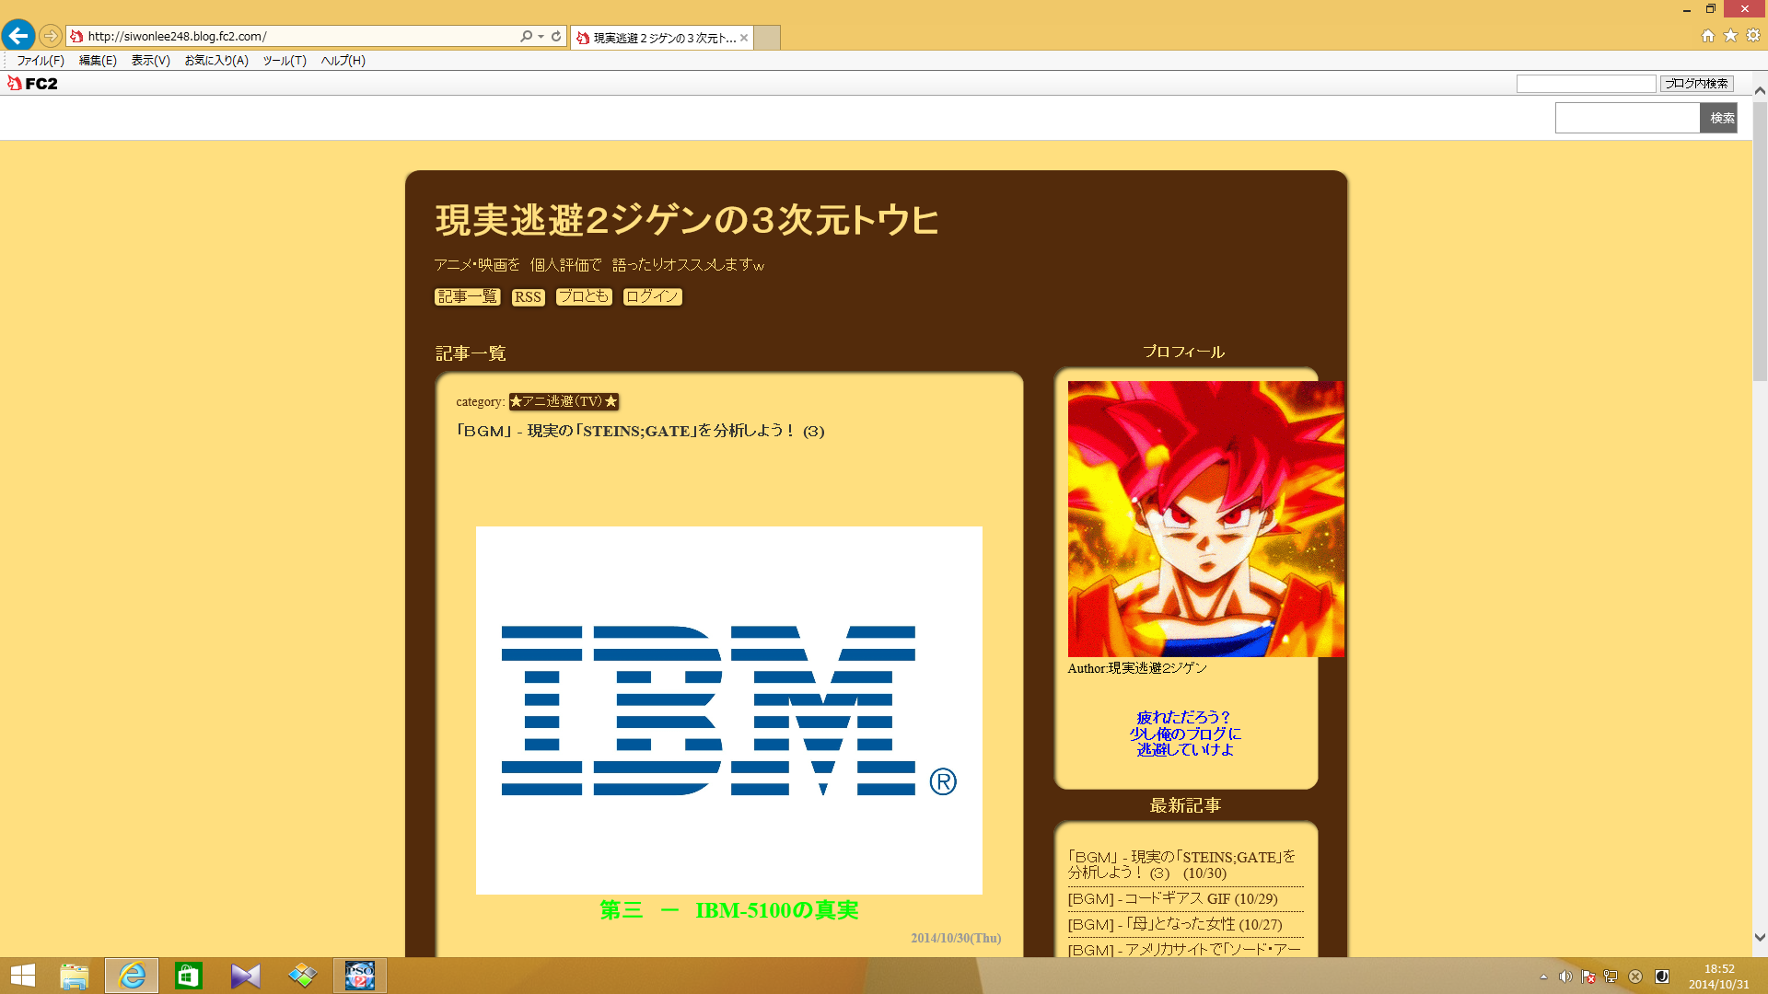This screenshot has height=994, width=1768.
Task: Open the 表示(V) menu
Action: click(151, 61)
